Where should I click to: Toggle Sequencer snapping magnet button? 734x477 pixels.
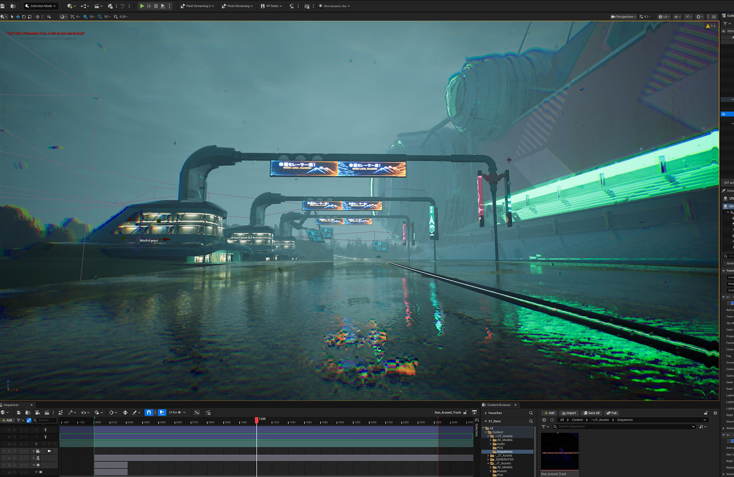[149, 412]
